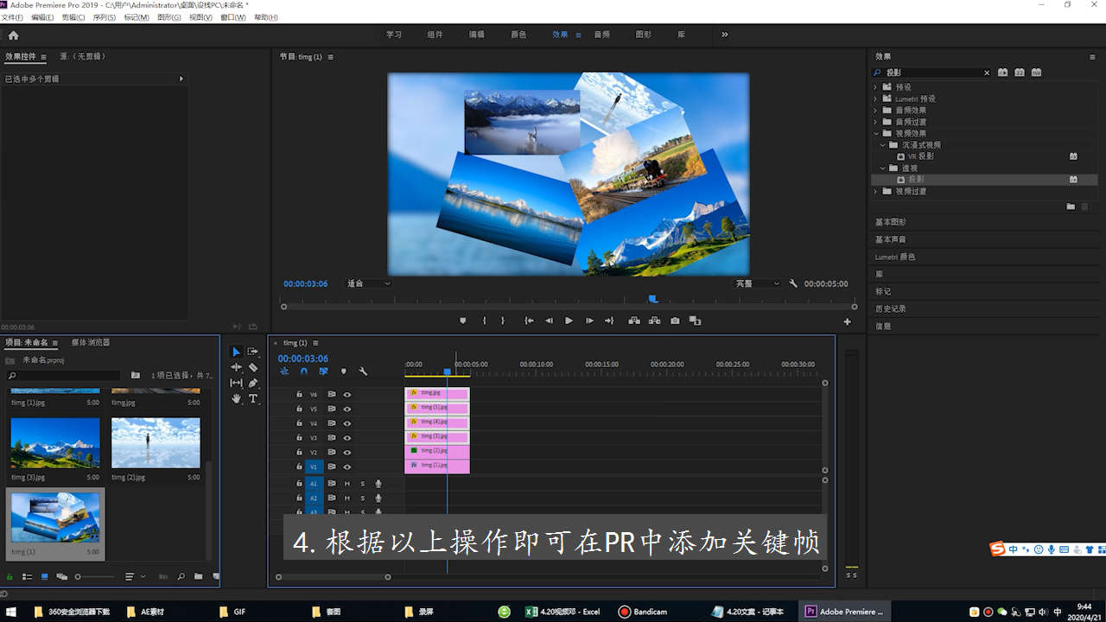Open 序列 menu
This screenshot has height=622, width=1106.
104,17
